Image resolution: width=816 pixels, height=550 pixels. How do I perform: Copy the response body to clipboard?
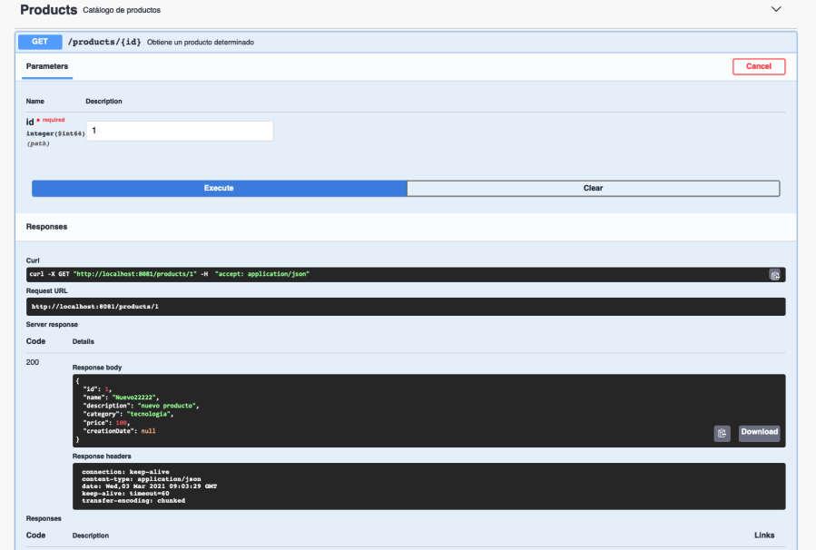coord(722,433)
